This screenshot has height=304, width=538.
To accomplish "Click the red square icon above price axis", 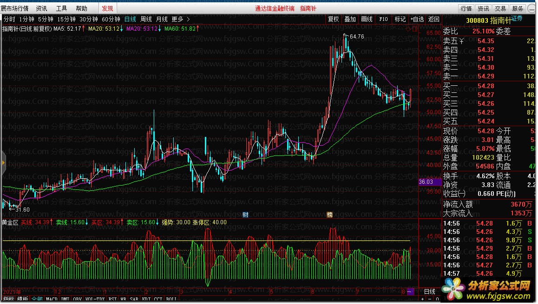I will [x=415, y=29].
